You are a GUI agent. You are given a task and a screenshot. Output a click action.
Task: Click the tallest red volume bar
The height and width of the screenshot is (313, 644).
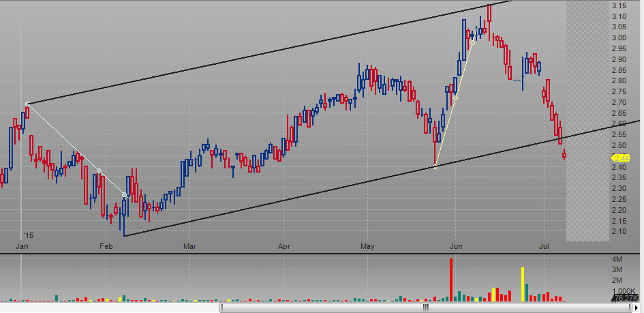click(x=451, y=280)
